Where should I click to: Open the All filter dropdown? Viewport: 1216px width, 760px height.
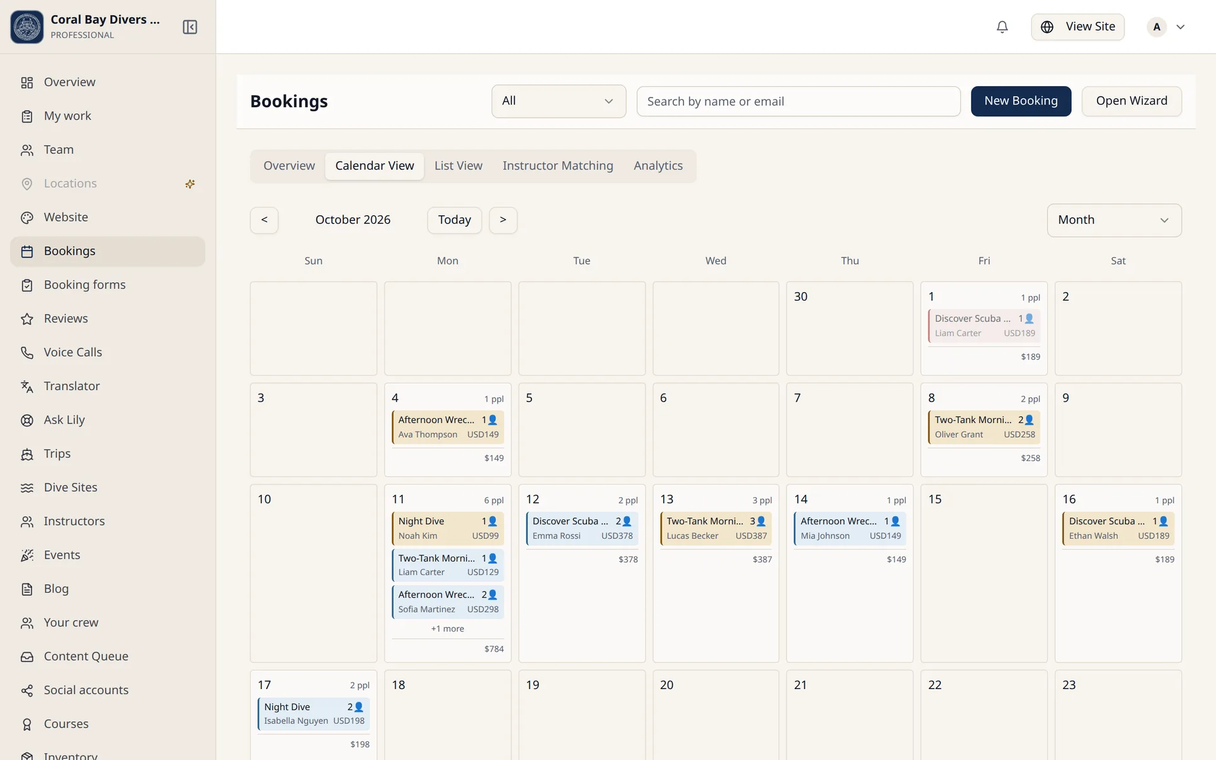pos(559,101)
